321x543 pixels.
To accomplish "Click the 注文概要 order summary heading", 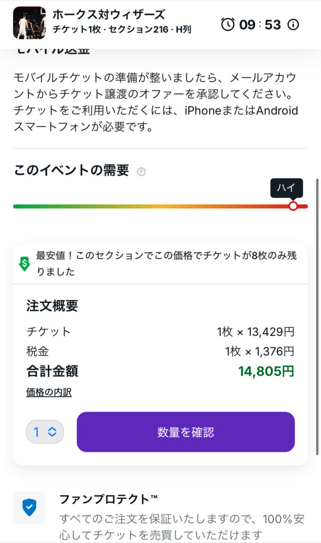I will click(52, 305).
